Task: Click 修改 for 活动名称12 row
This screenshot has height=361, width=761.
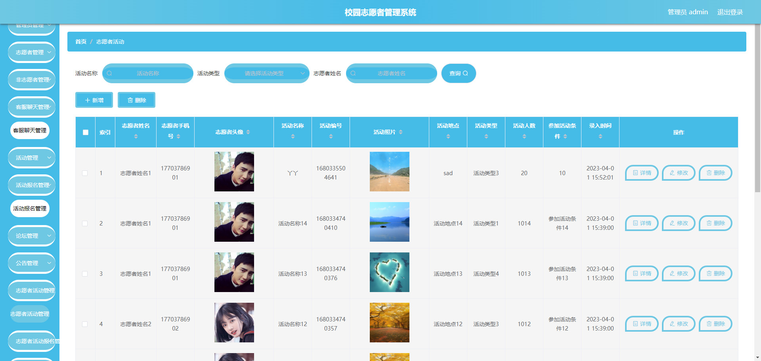Action: 679,324
